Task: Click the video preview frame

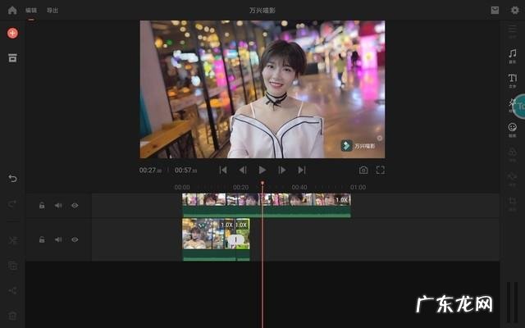Action: pyautogui.click(x=262, y=89)
